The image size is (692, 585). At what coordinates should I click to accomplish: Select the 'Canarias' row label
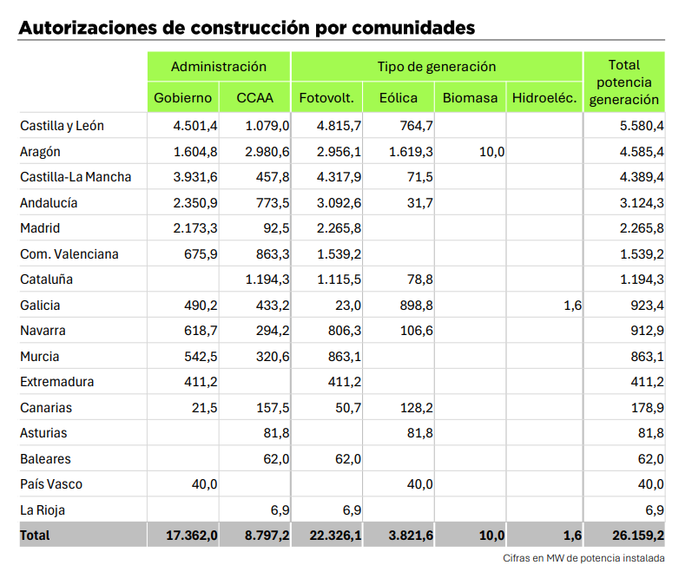coord(46,408)
